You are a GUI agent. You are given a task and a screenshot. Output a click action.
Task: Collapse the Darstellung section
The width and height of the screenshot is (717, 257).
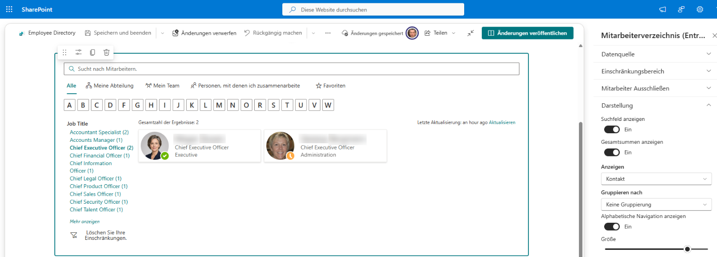(x=655, y=105)
